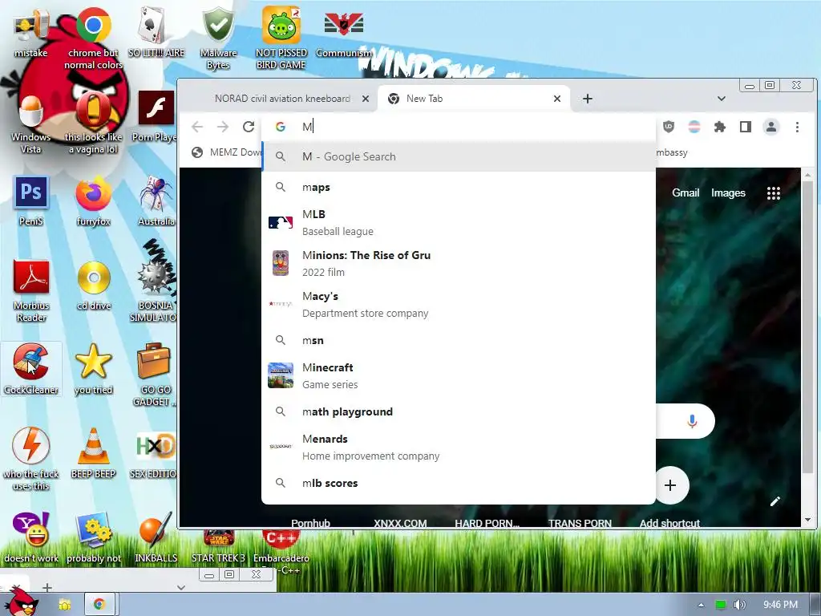The height and width of the screenshot is (616, 821).
Task: Click the 9:46 PM taskbar clock
Action: [x=780, y=605]
